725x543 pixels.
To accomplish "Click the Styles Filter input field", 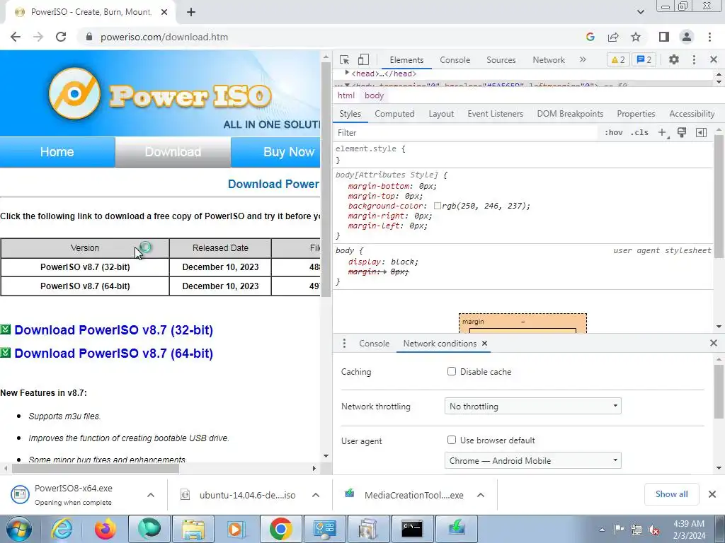I will tap(466, 132).
